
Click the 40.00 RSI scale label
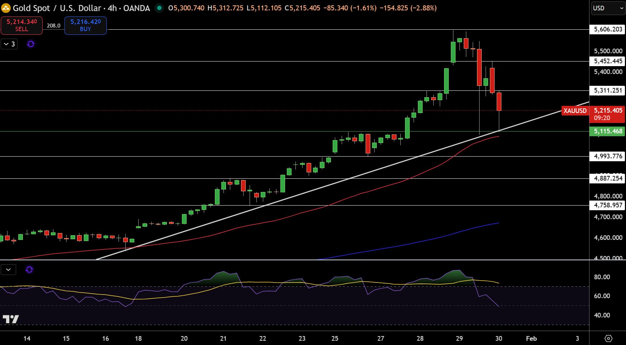(602, 315)
